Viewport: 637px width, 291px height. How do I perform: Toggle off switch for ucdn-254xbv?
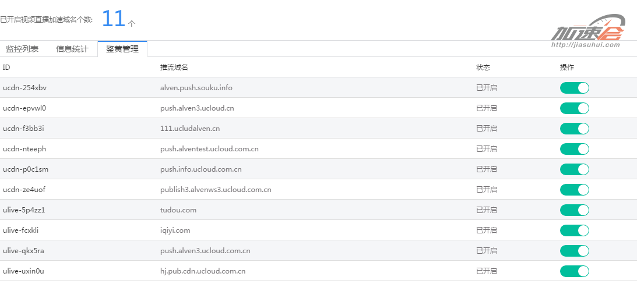574,88
